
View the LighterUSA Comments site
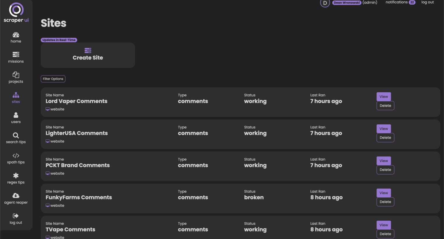coord(384,129)
